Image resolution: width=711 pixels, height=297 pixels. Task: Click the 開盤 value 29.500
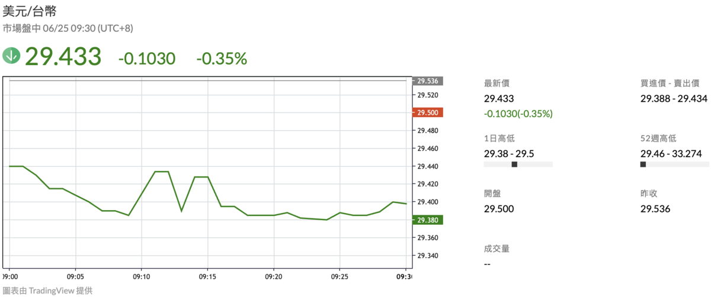click(x=499, y=209)
